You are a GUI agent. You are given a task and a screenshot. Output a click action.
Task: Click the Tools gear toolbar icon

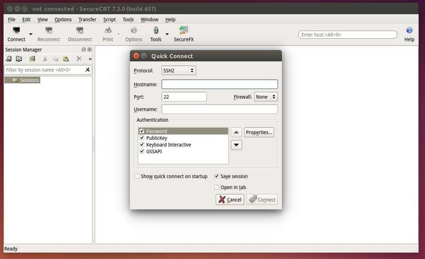(156, 30)
